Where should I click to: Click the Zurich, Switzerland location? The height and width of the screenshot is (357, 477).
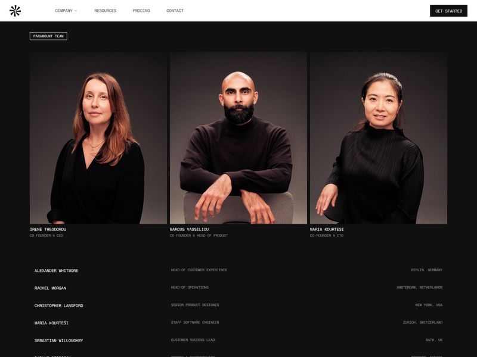[x=423, y=322]
